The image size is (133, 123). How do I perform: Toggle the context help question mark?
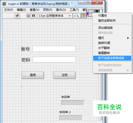[84, 16]
